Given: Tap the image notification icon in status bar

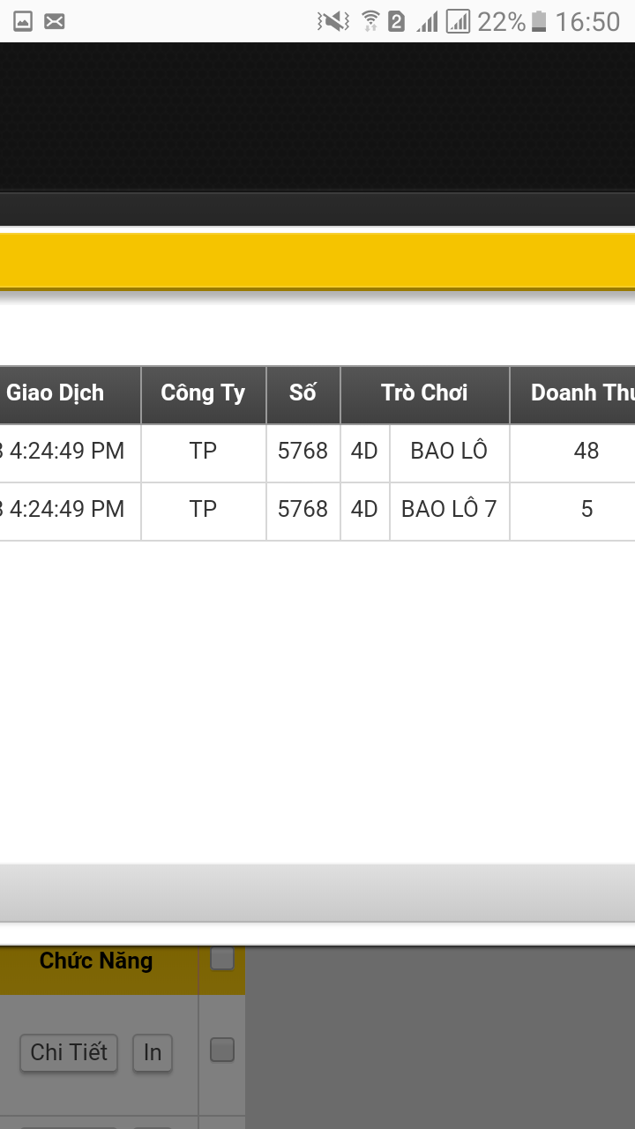Looking at the screenshot, I should [x=24, y=21].
